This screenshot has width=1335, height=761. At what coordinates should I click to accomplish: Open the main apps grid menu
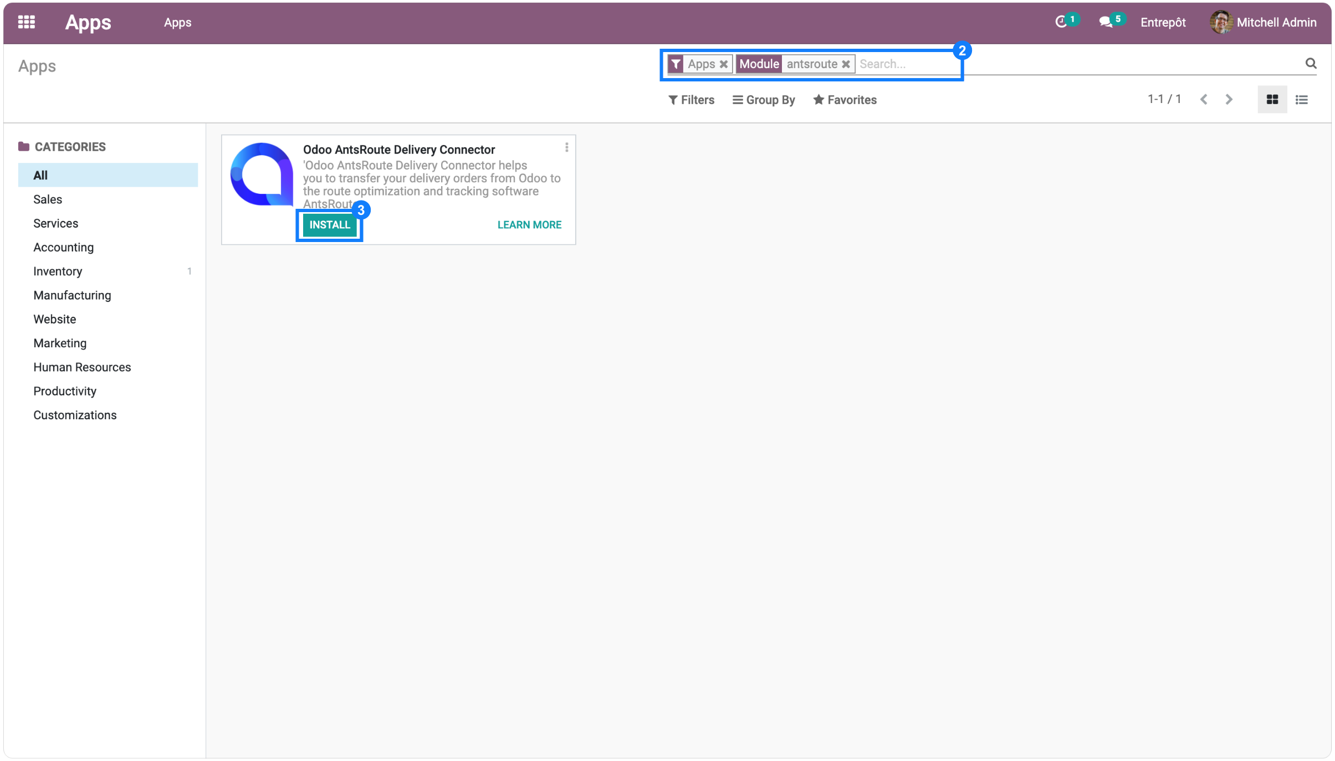point(26,22)
